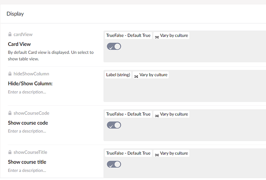266x180 pixels.
Task: Click TrueFalse - Default True tag for Card View
Action: pyautogui.click(x=128, y=35)
